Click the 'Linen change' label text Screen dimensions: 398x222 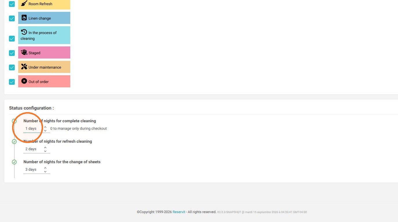[x=40, y=18]
